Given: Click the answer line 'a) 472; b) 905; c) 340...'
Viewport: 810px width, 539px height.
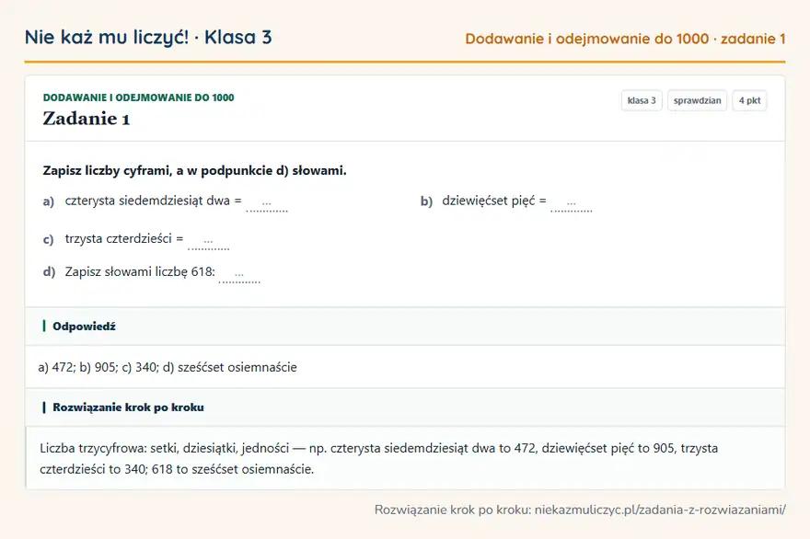Looking at the screenshot, I should click(x=168, y=367).
